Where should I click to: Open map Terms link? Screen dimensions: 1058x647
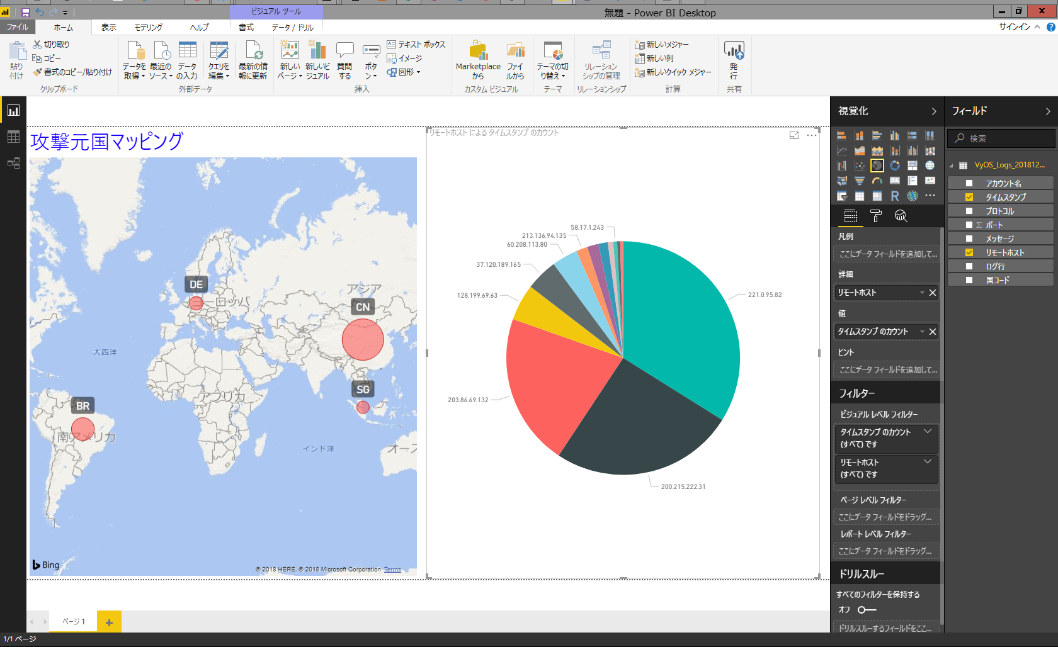pyautogui.click(x=392, y=570)
